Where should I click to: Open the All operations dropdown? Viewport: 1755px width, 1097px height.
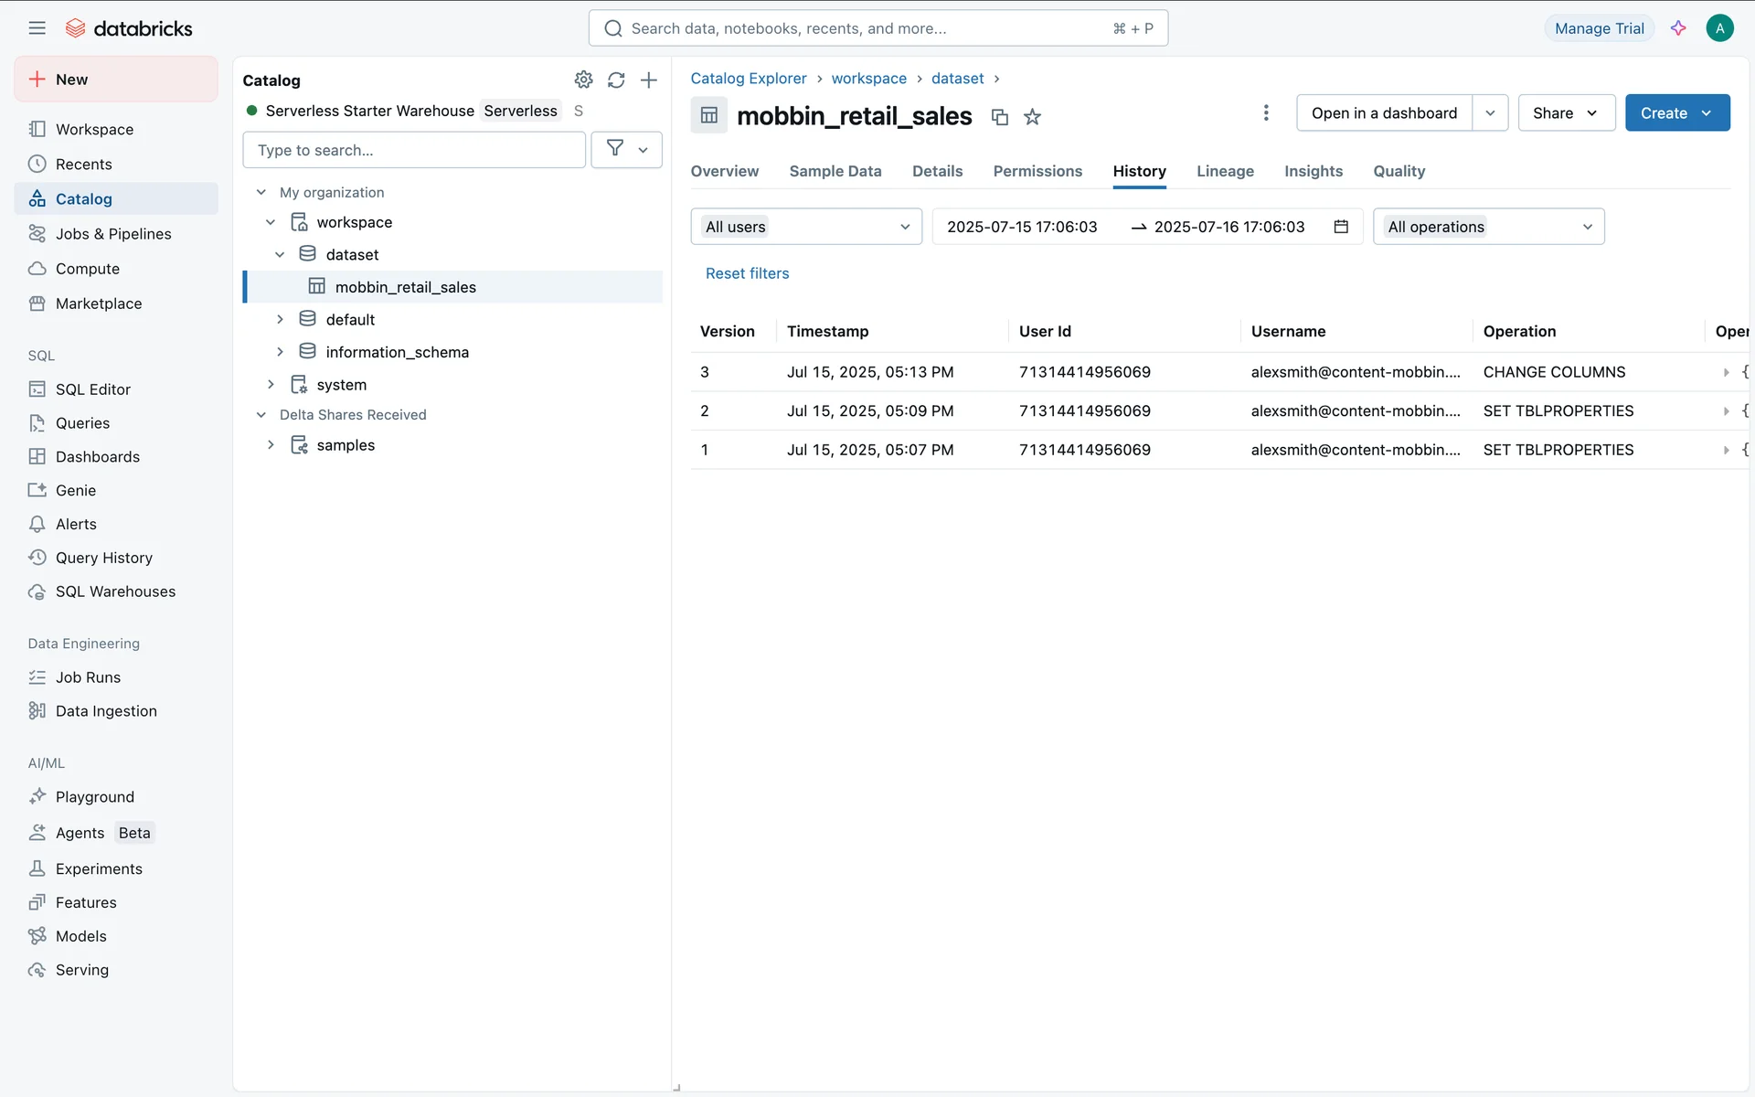[1488, 227]
